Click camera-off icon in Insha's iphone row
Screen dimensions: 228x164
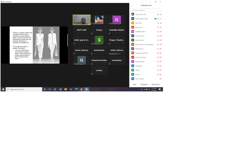pyautogui.click(x=160, y=79)
